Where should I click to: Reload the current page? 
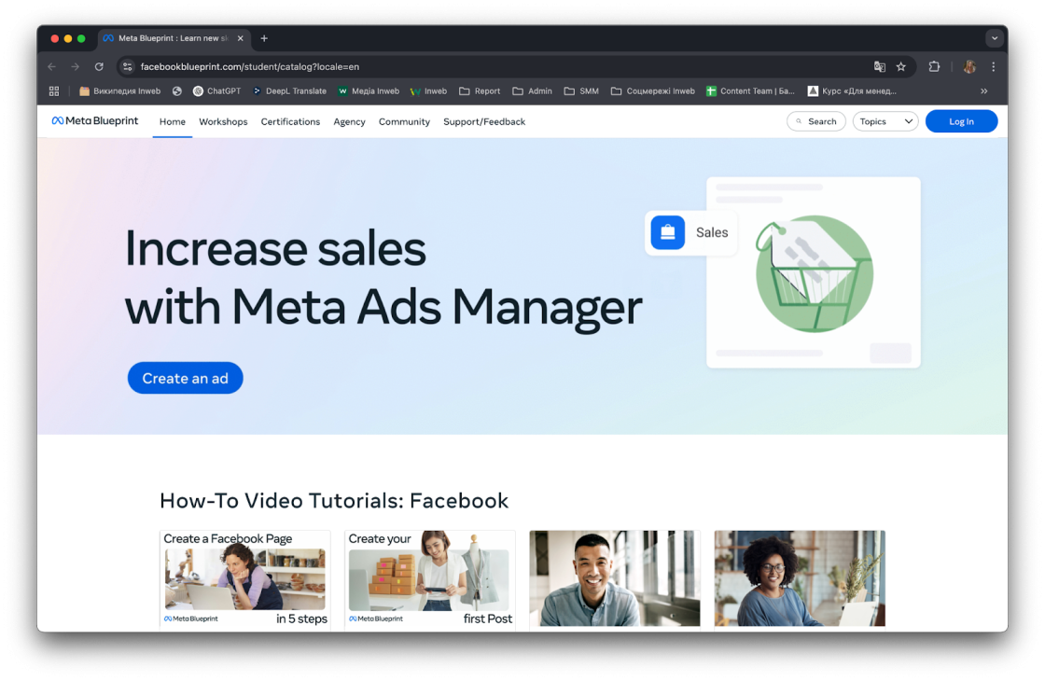click(x=99, y=66)
